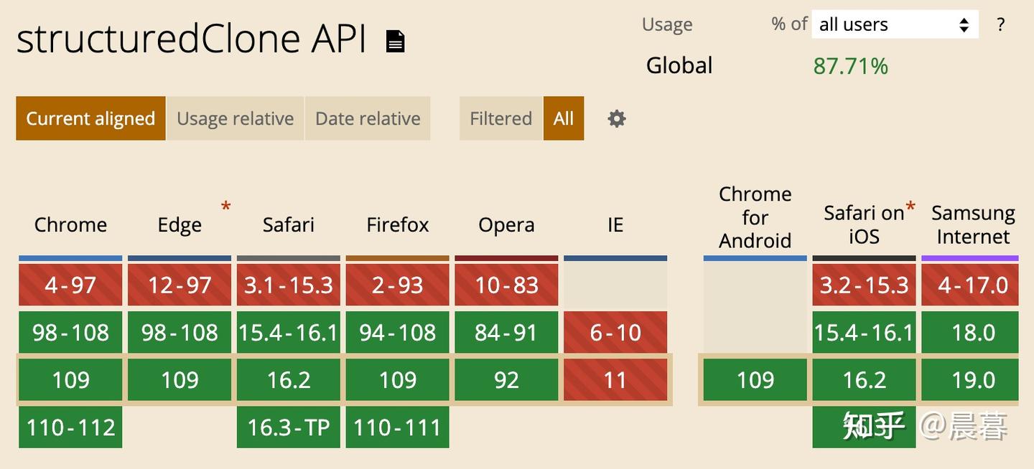
Task: Open the settings gear icon
Action: click(x=616, y=118)
